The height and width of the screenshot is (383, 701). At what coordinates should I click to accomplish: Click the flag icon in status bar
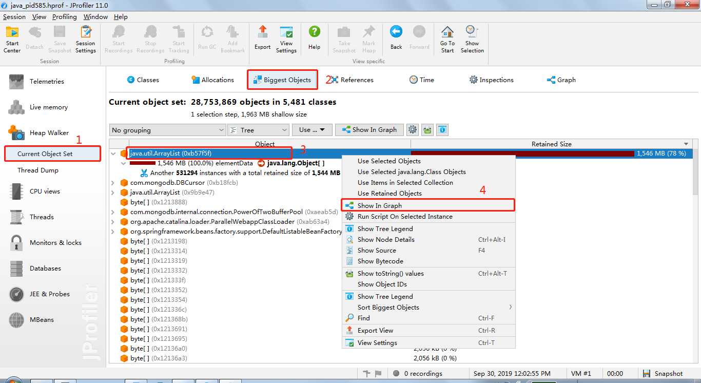[378, 374]
